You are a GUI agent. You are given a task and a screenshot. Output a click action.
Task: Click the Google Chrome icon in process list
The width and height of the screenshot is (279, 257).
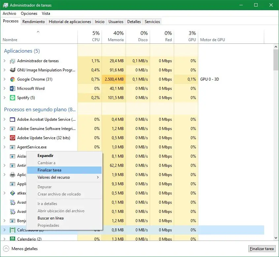click(13, 79)
